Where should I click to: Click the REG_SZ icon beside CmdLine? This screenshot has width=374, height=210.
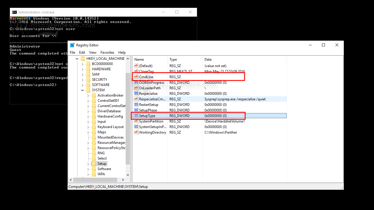[x=136, y=77]
